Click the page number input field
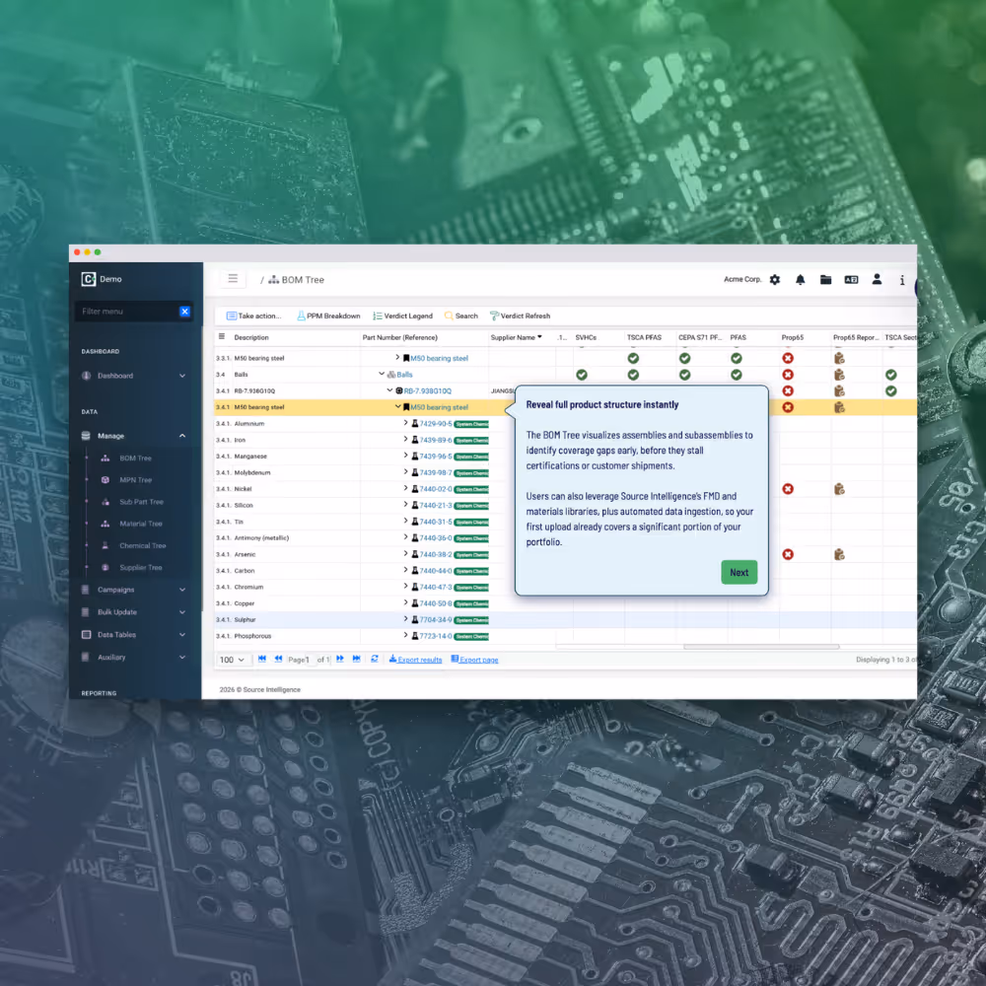The width and height of the screenshot is (986, 986). pos(308,660)
